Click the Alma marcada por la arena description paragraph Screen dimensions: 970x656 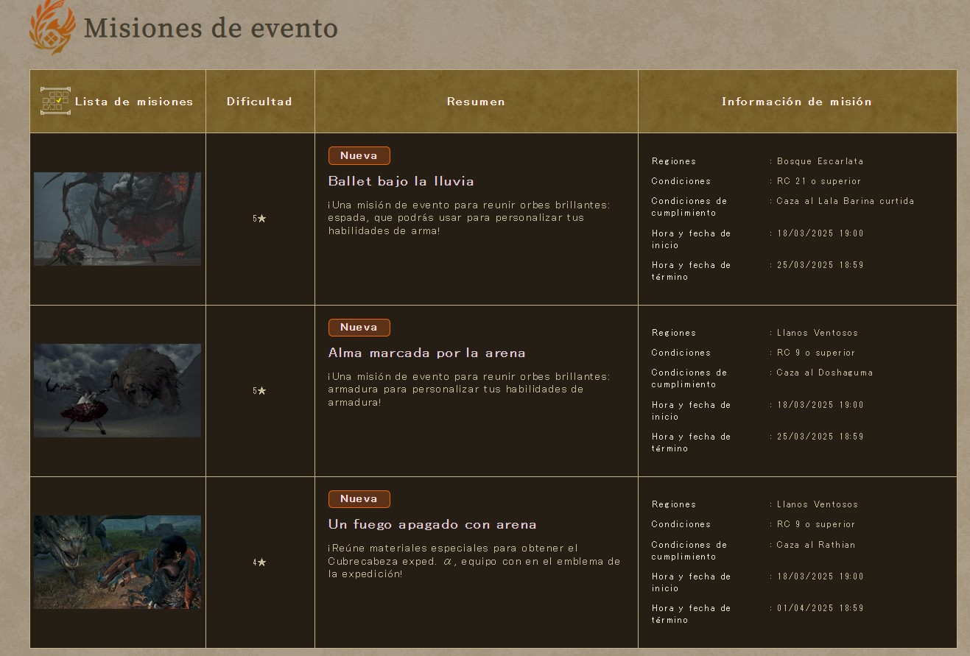(469, 389)
